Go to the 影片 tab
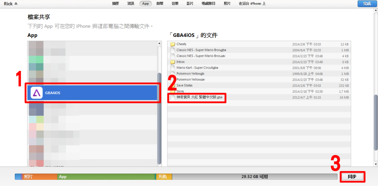 coord(190,4)
